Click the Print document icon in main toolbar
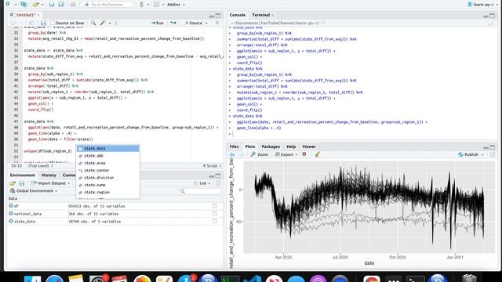502x282 pixels. tap(73, 5)
